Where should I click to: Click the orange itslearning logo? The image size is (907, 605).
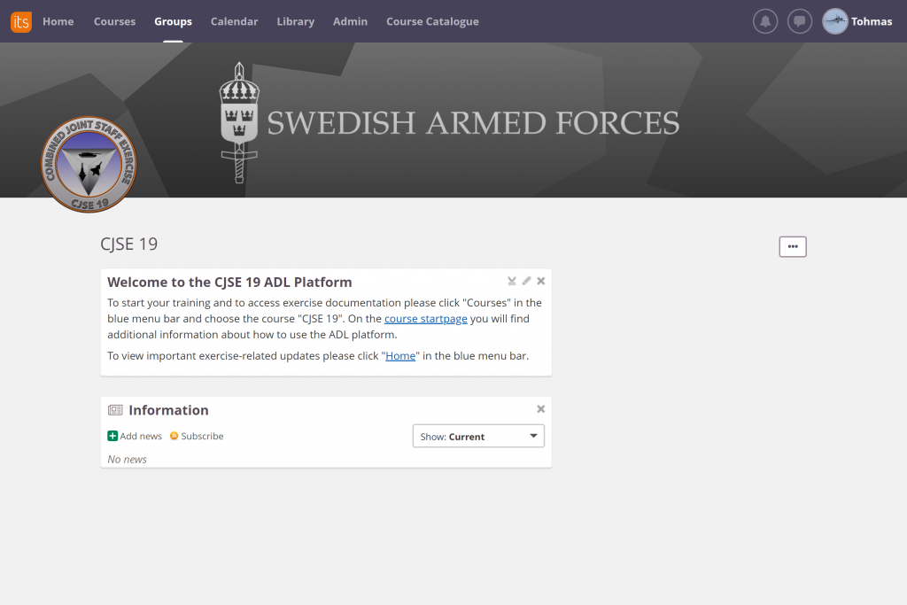click(21, 22)
